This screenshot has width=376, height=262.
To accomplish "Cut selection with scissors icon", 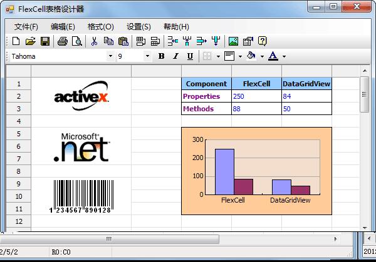I will coord(94,41).
